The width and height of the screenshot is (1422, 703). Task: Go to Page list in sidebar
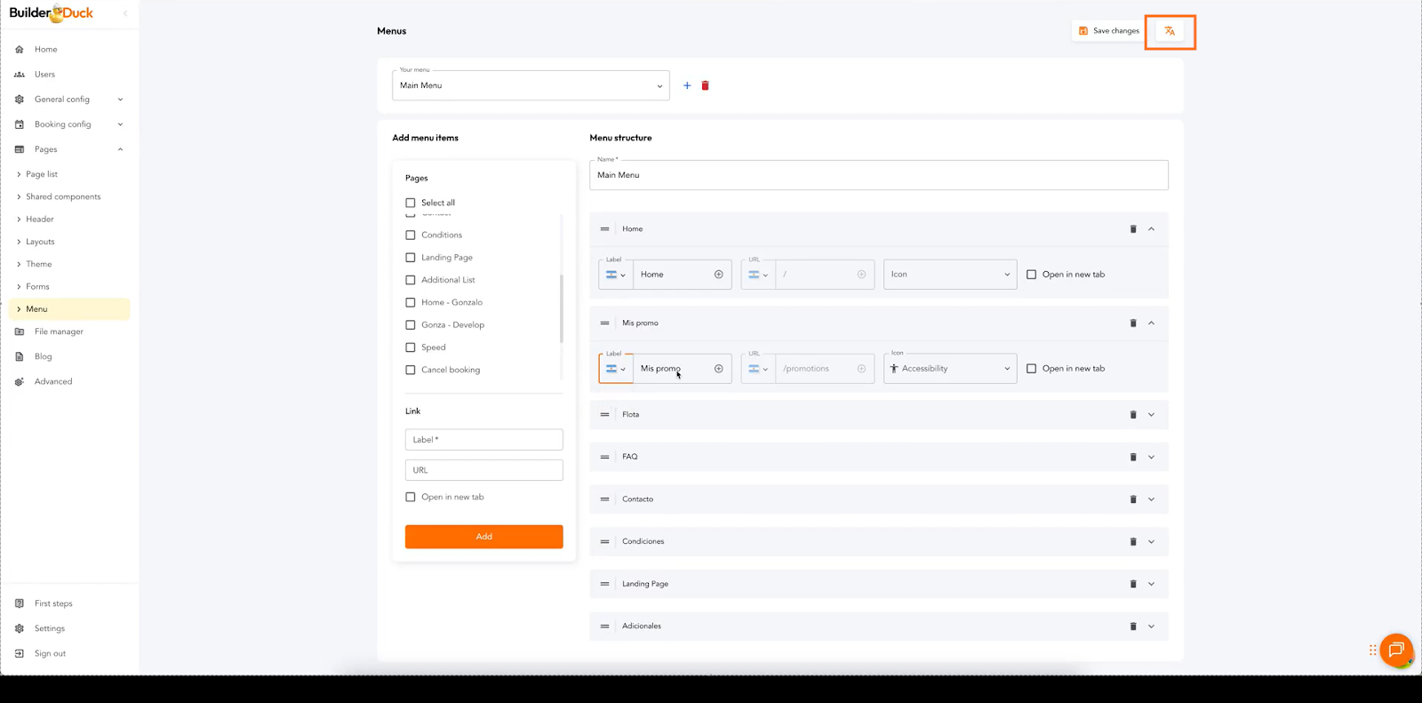42,174
